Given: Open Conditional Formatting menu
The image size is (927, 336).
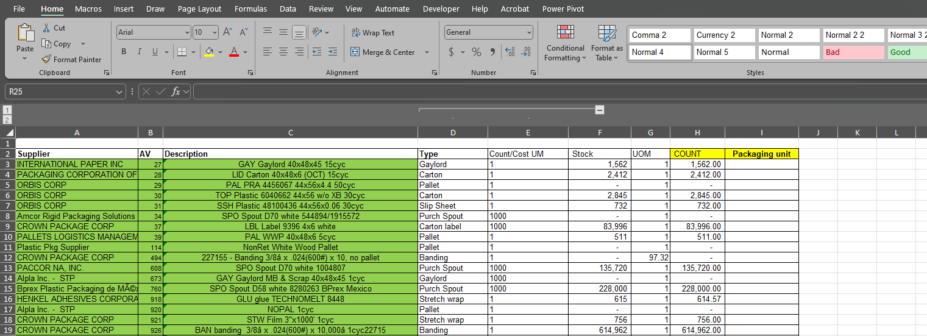Looking at the screenshot, I should click(565, 43).
